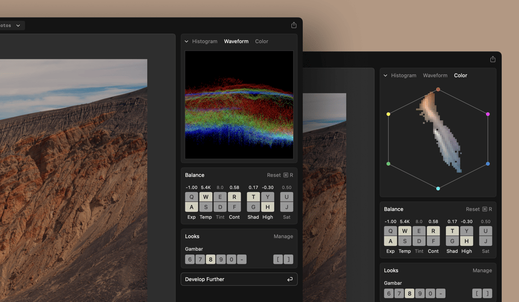
Task: Click Manage in back window Looks panel
Action: [x=482, y=270]
